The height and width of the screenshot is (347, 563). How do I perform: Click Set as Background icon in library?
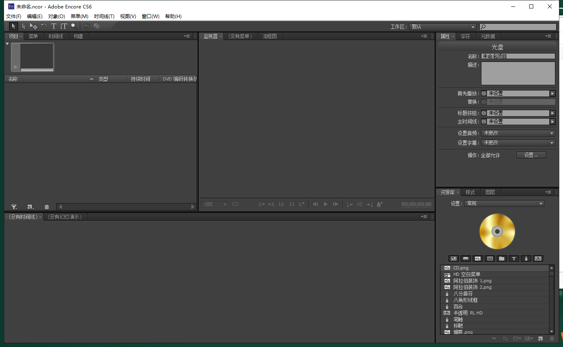pos(517,339)
